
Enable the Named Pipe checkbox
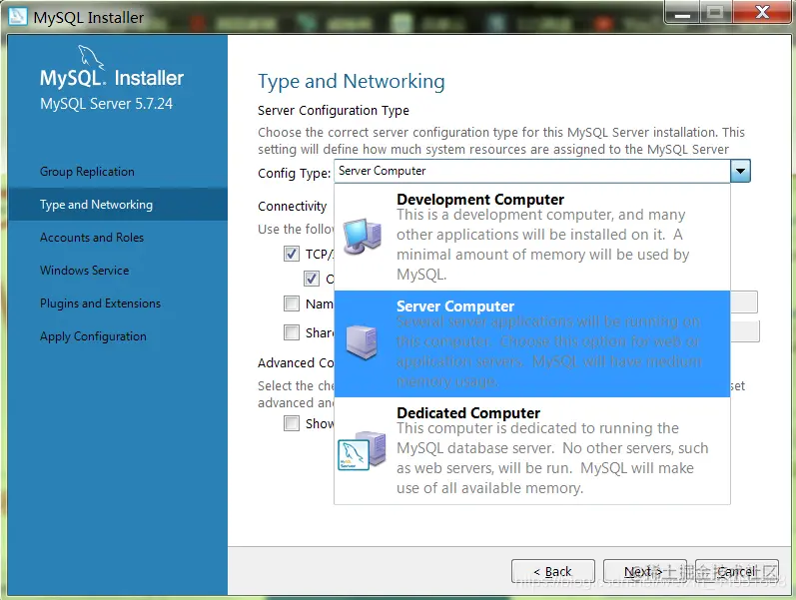pos(292,303)
